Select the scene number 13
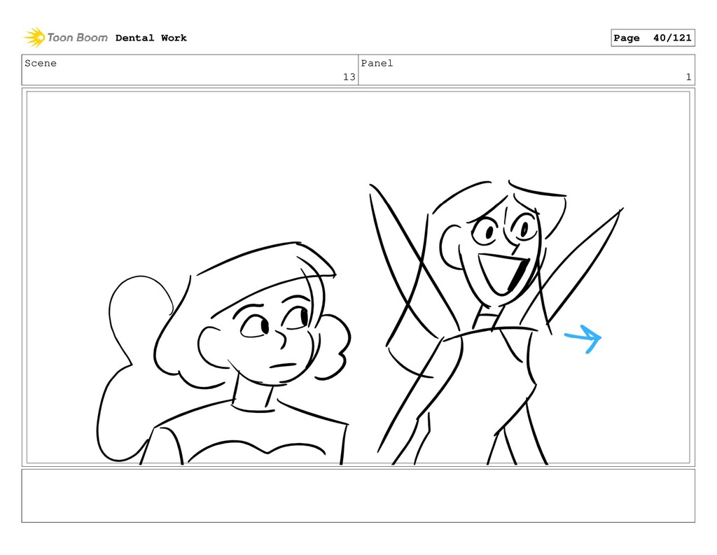Viewport: 717px width, 555px height. pos(349,77)
